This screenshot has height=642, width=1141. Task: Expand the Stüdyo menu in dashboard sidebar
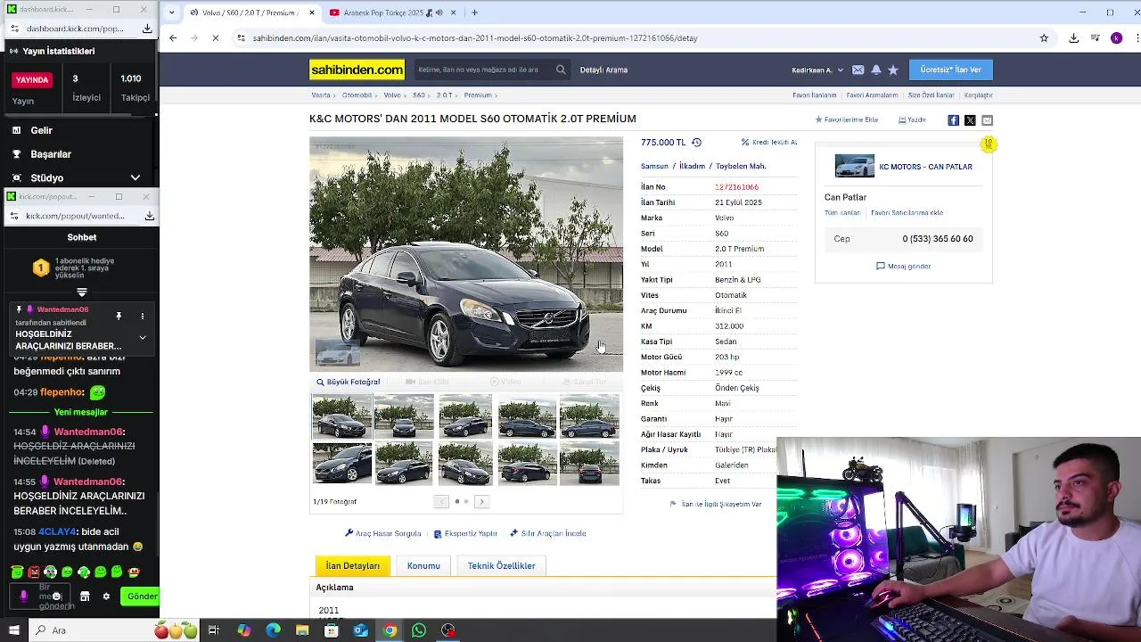click(135, 178)
